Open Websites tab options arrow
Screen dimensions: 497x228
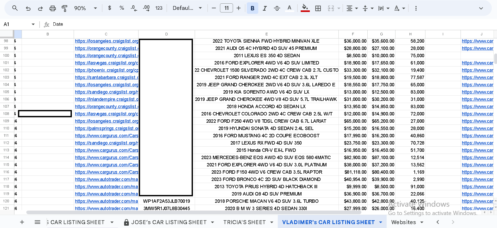click(x=422, y=222)
